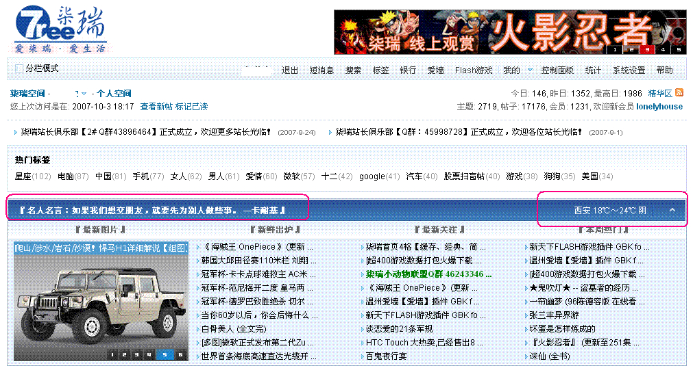Open the 坏蛋是怎样炼成的 post
Image resolution: width=693 pixels, height=368 pixels.
pos(562,329)
